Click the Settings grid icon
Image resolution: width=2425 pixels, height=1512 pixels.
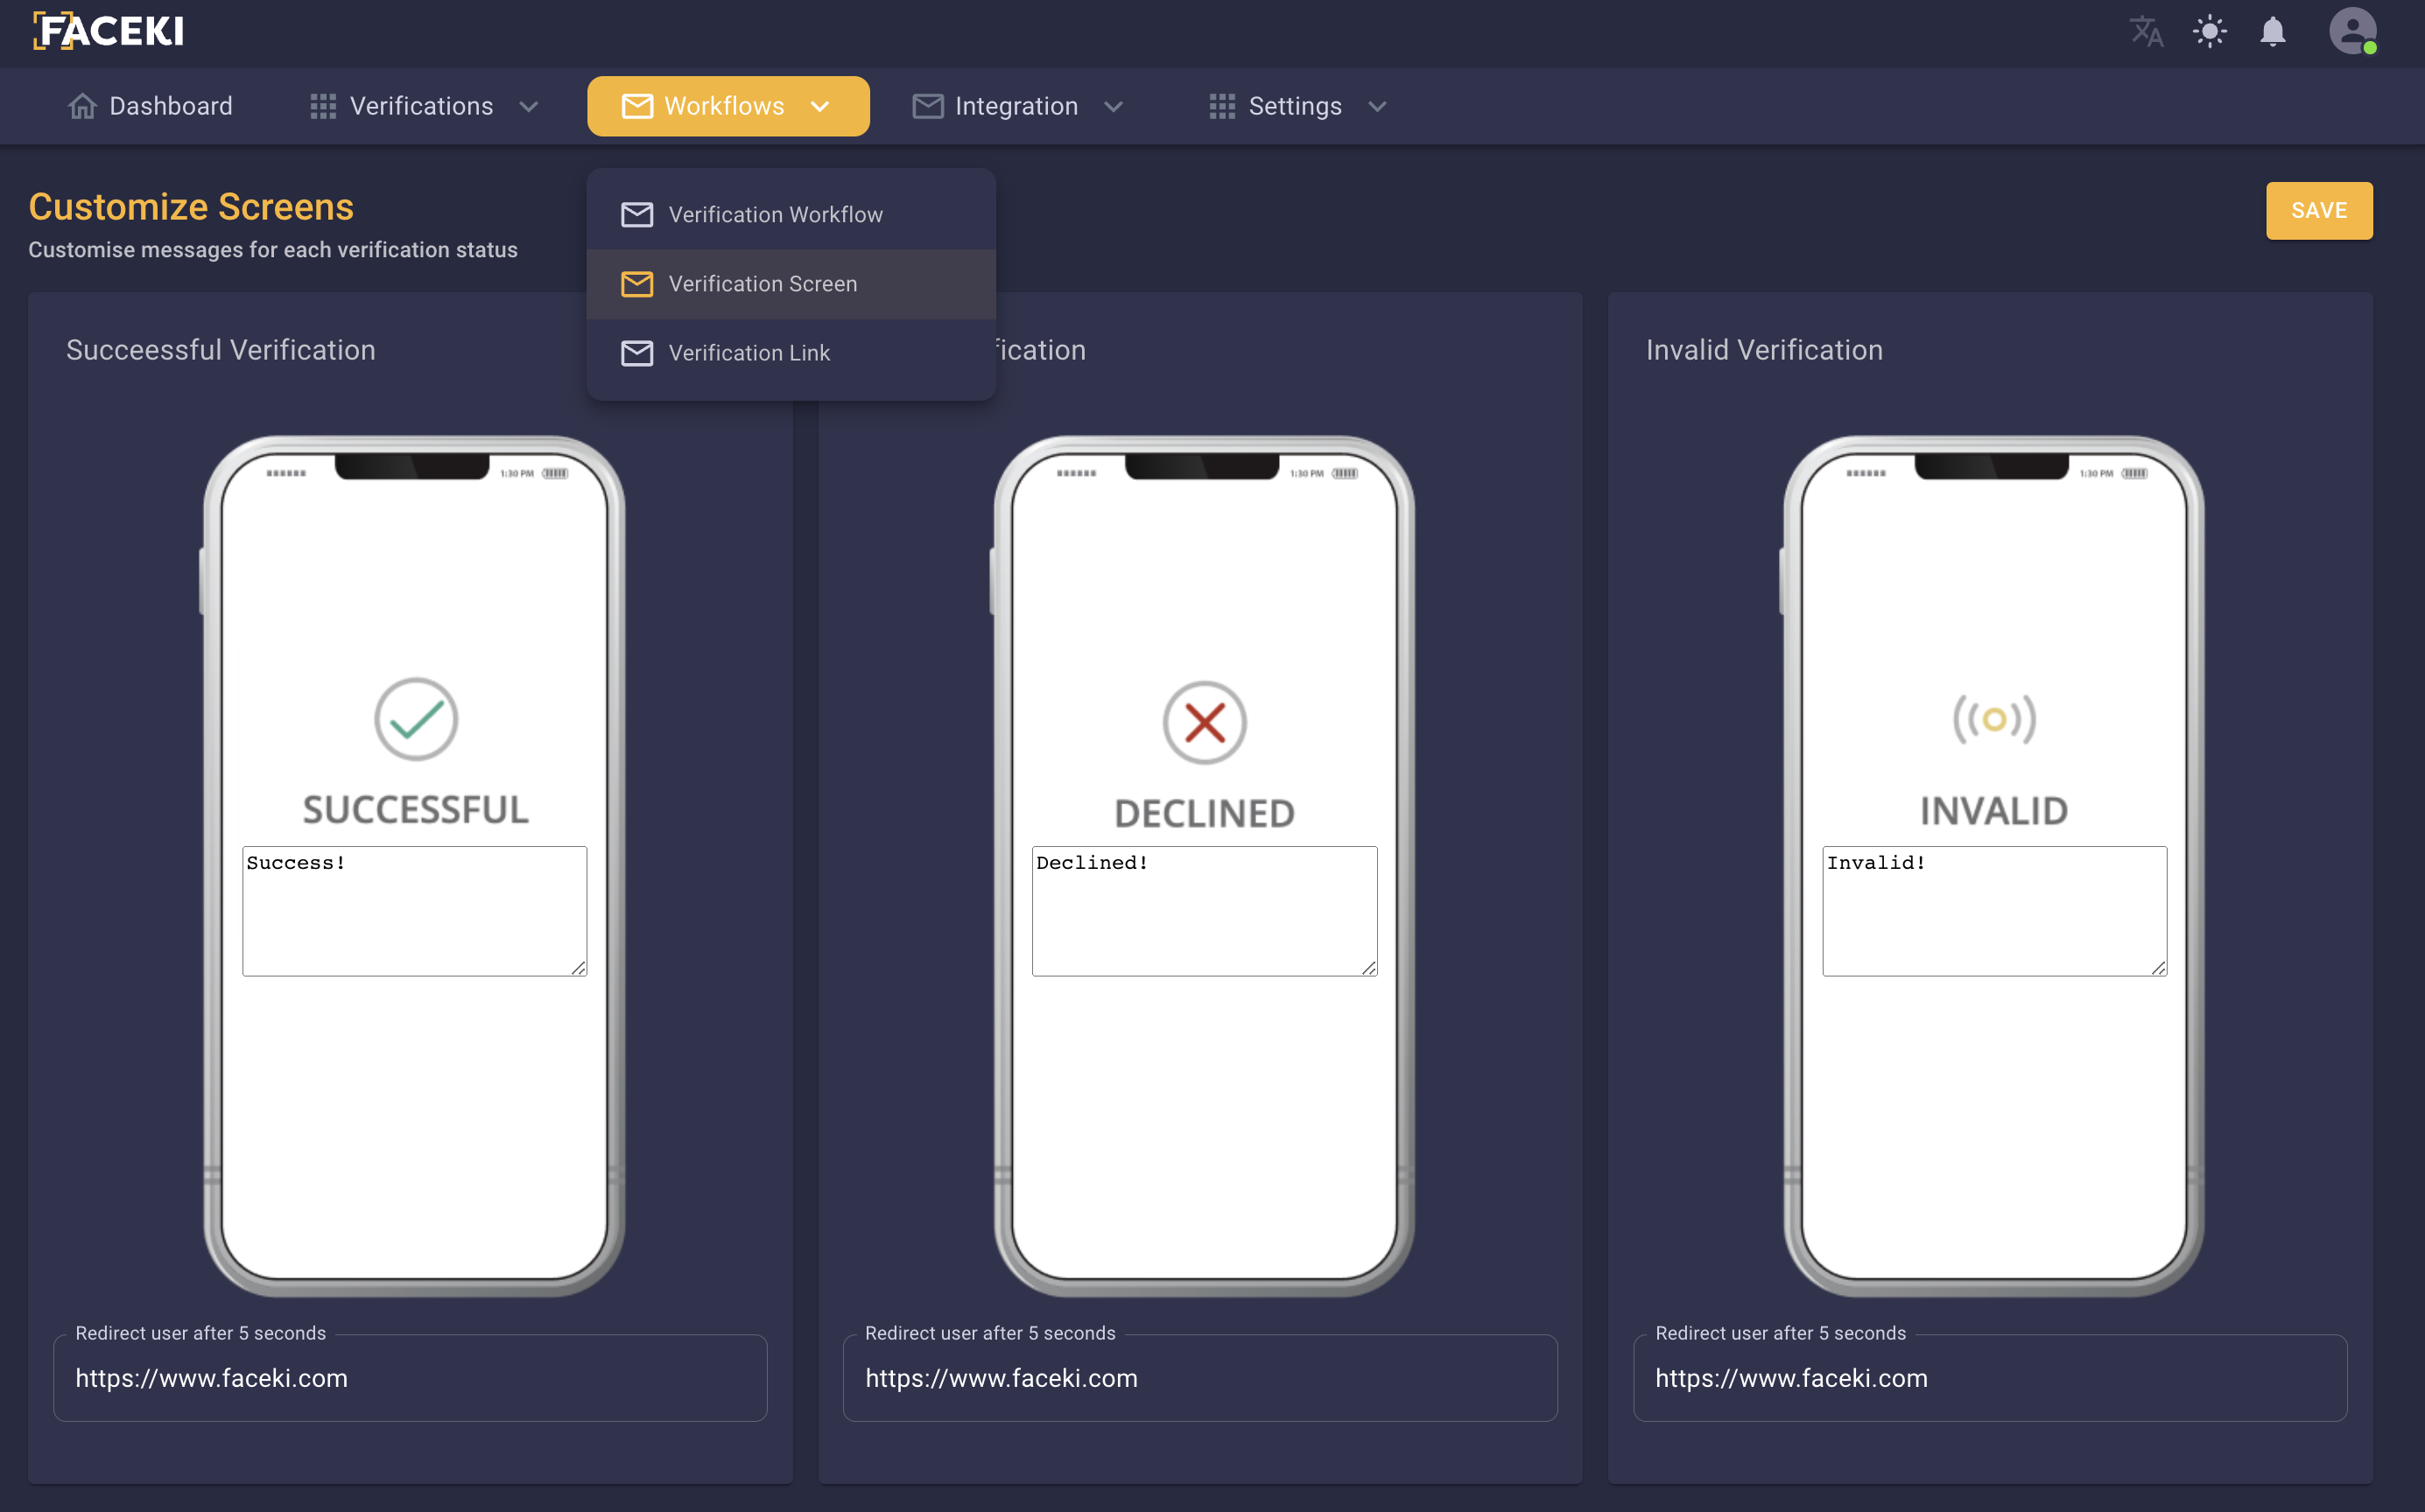tap(1220, 106)
